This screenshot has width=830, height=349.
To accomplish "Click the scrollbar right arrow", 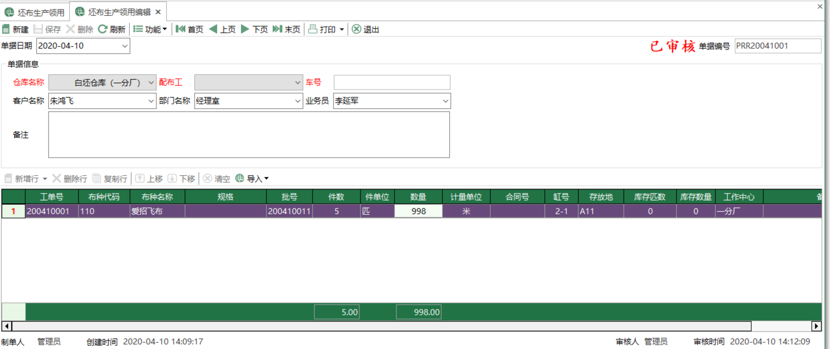I will tap(816, 326).
